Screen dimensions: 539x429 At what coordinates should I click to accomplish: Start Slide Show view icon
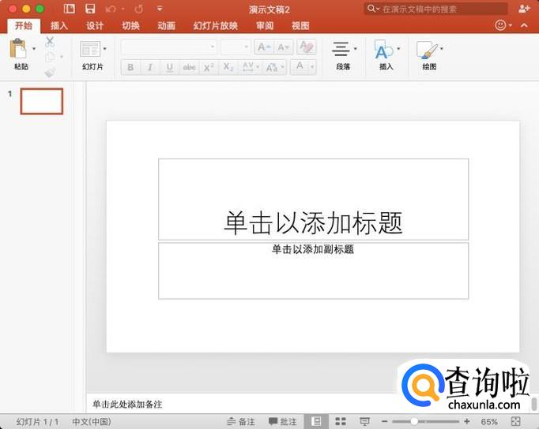point(364,421)
